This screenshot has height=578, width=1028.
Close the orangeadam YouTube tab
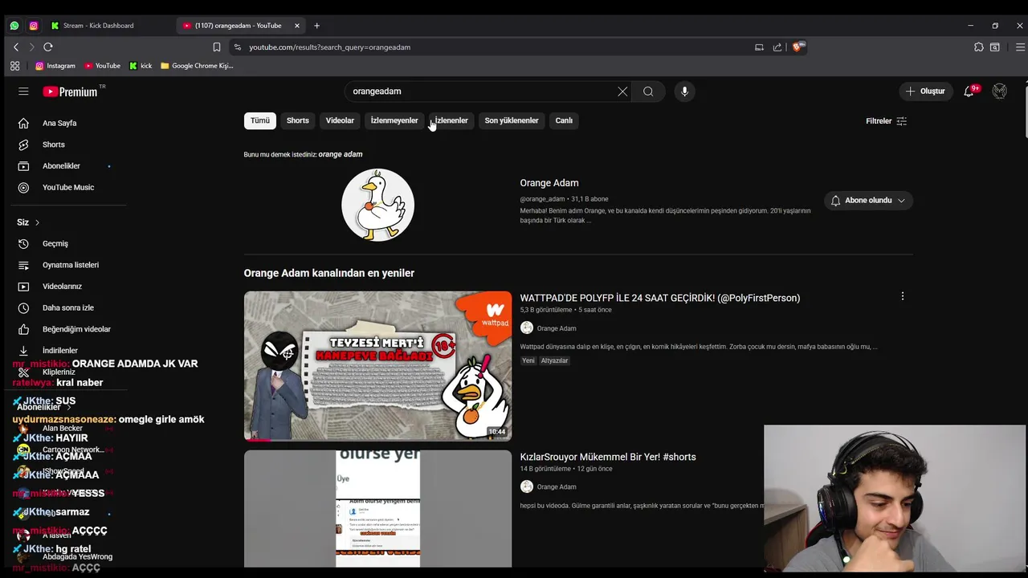point(297,26)
